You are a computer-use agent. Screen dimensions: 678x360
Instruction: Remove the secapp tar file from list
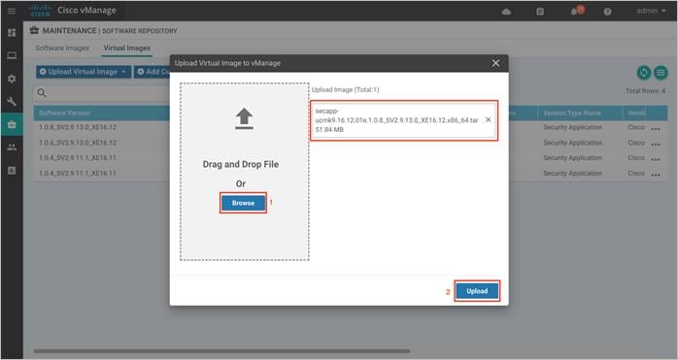click(489, 119)
